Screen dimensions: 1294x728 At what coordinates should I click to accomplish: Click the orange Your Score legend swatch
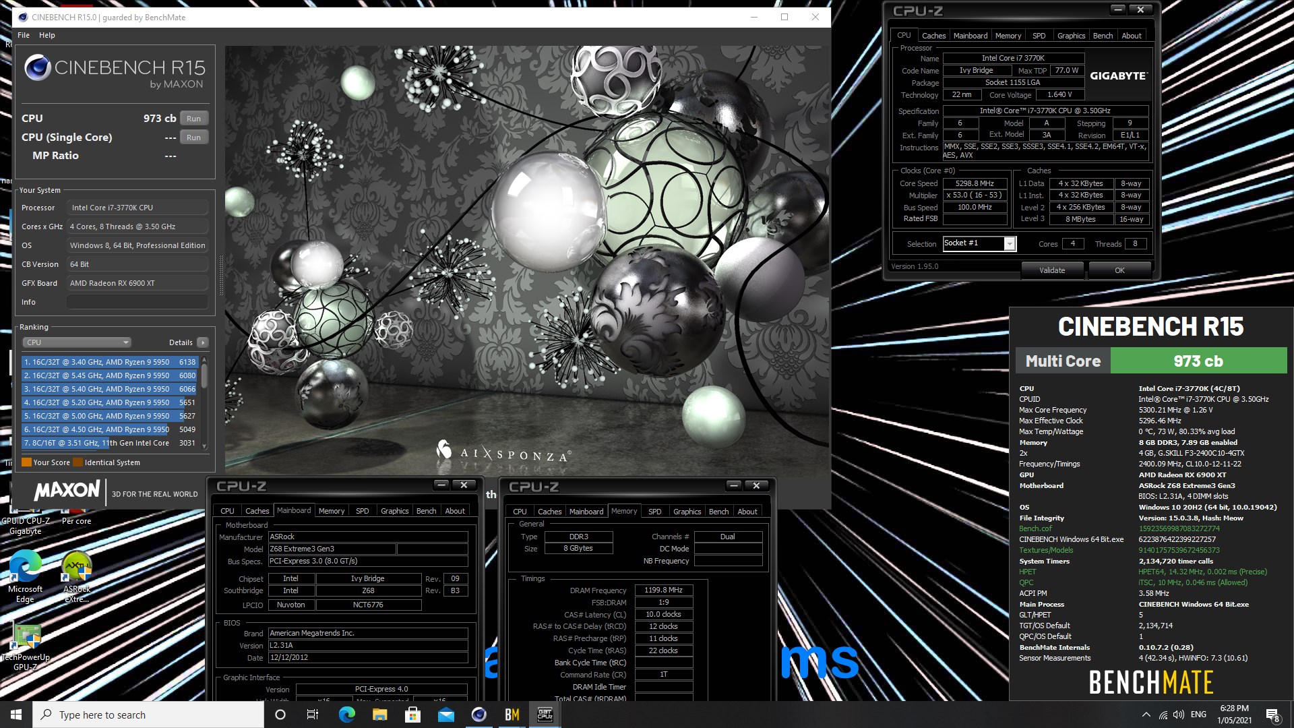[x=27, y=462]
